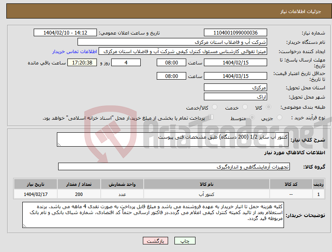Click the goods group field تجهیزات آزمایشگاهی
Image resolution: width=332 pixels, height=252 pixels.
(174, 166)
